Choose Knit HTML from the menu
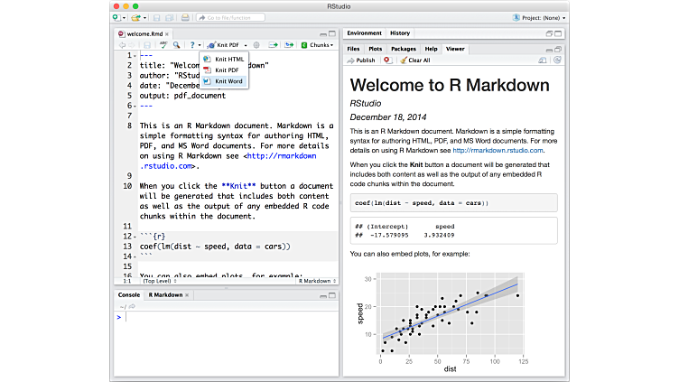679x382 pixels. pyautogui.click(x=229, y=59)
